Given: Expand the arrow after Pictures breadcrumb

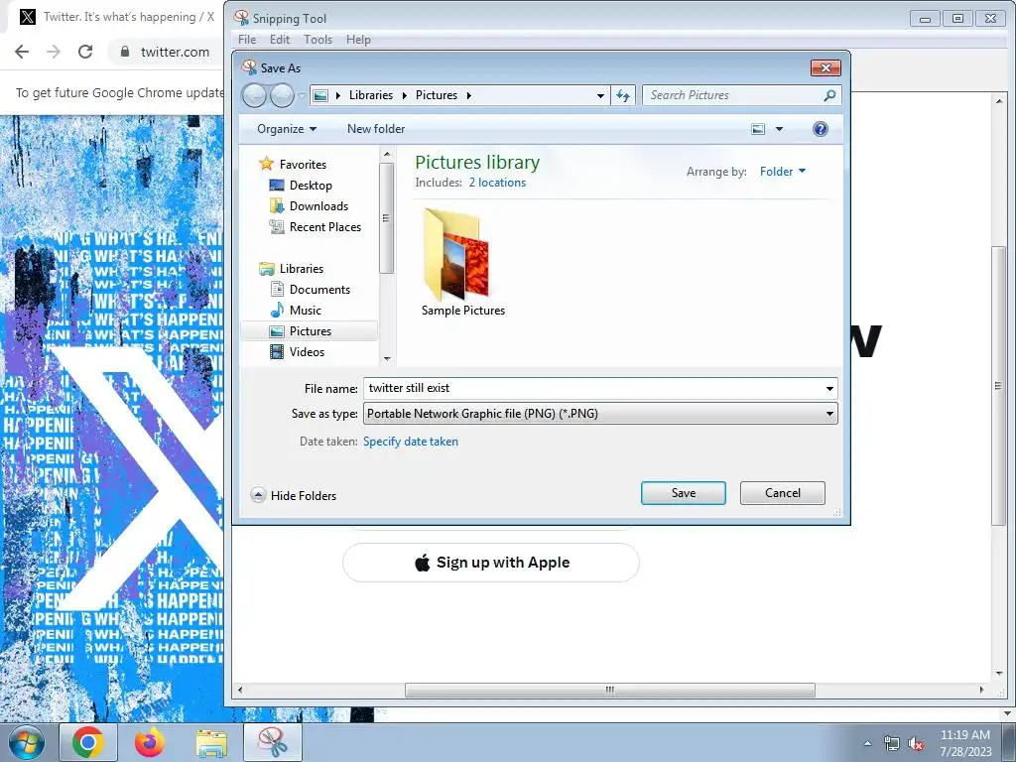Looking at the screenshot, I should click(x=468, y=96).
